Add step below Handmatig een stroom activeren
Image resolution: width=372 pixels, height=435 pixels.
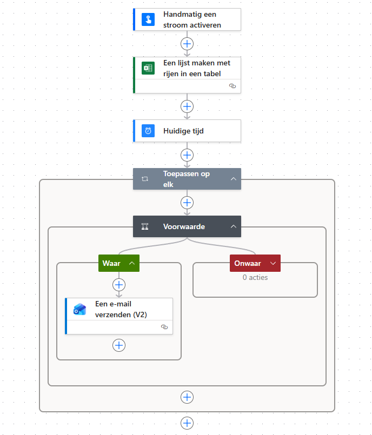pyautogui.click(x=187, y=44)
